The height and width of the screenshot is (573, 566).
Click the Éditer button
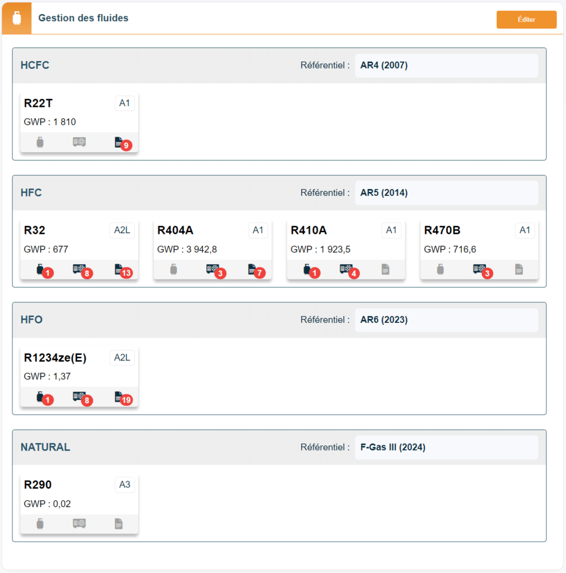point(526,20)
